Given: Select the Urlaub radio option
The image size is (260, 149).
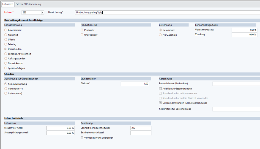Looking at the screenshot, I should [x=6, y=40].
